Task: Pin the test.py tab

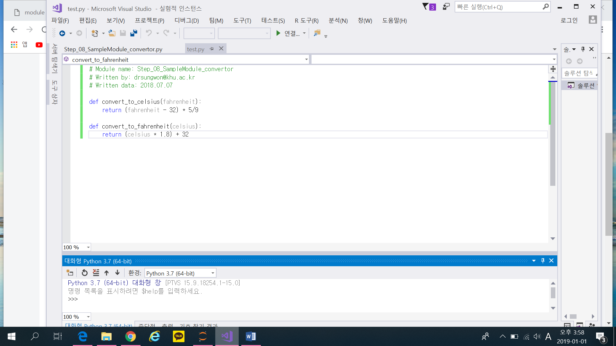Action: click(x=211, y=49)
